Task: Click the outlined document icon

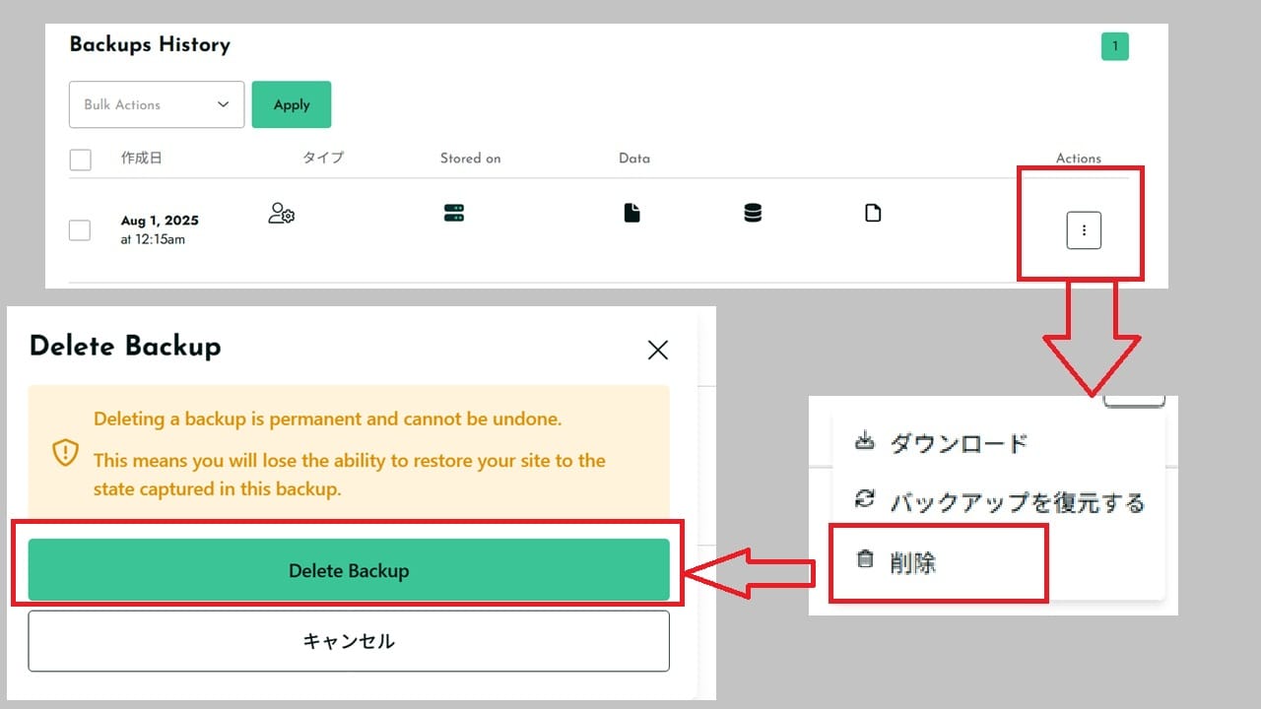Action: click(x=873, y=213)
